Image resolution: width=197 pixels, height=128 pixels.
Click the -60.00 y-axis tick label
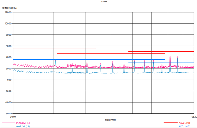(x=8, y=114)
